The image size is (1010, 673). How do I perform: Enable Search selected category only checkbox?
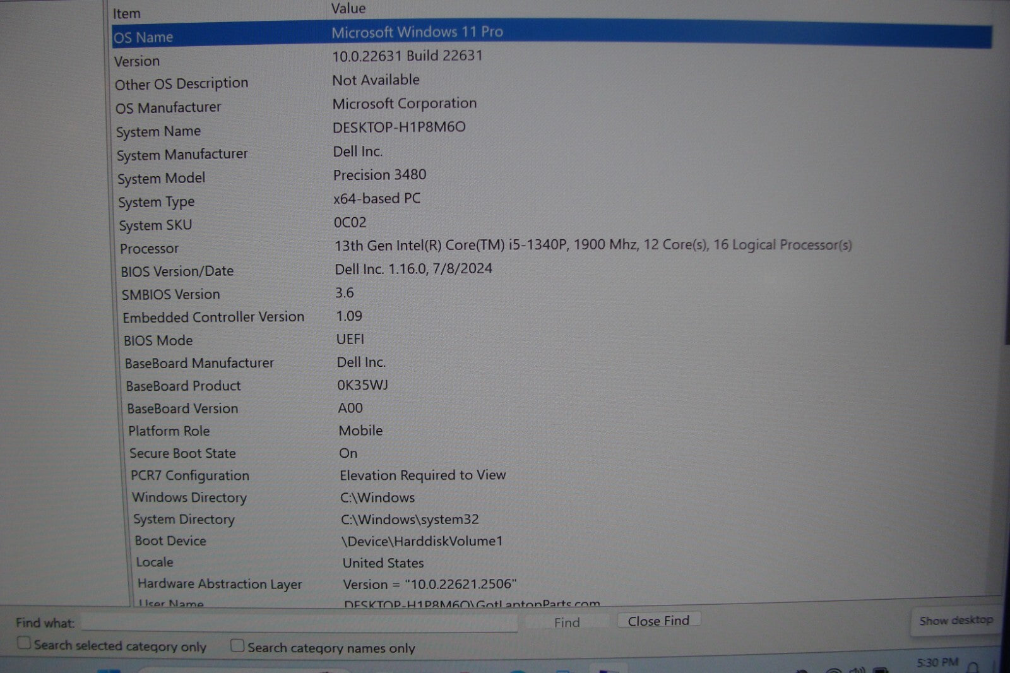24,643
